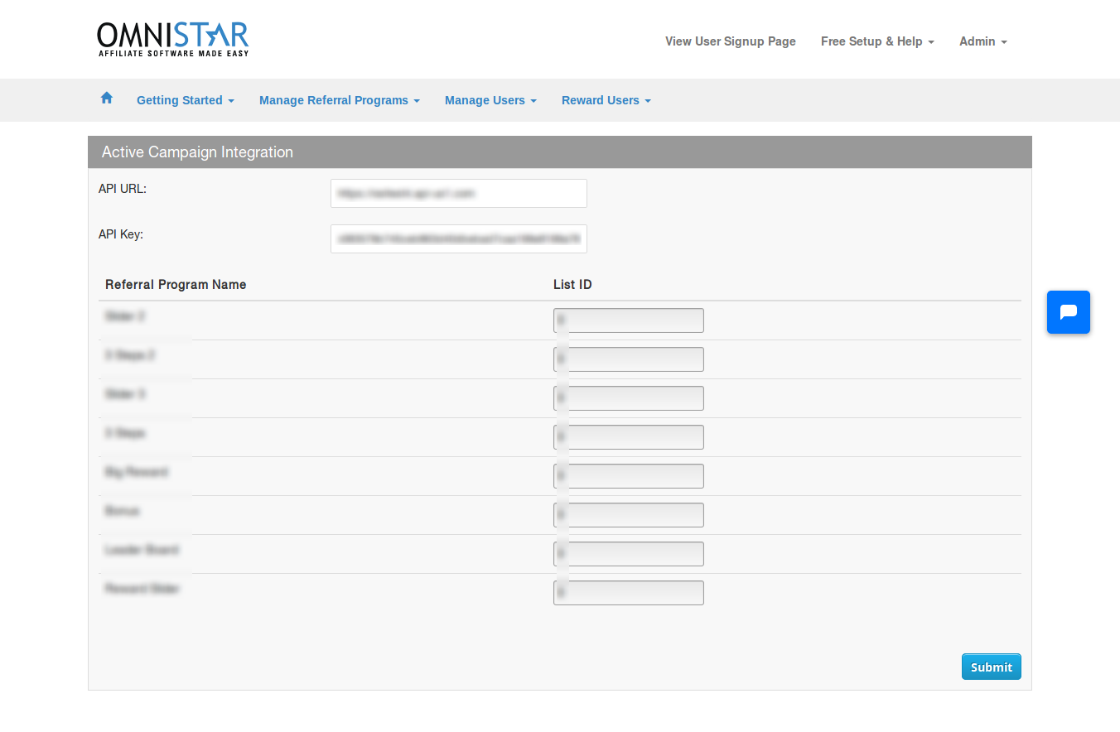Screen dimensions: 1120x732
Task: Select the bottommost List ID field
Action: pos(629,593)
